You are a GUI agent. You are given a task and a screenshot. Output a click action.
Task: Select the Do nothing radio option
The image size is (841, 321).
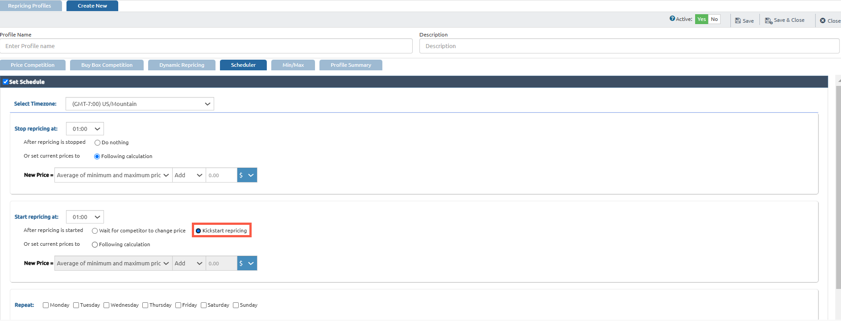click(x=97, y=143)
